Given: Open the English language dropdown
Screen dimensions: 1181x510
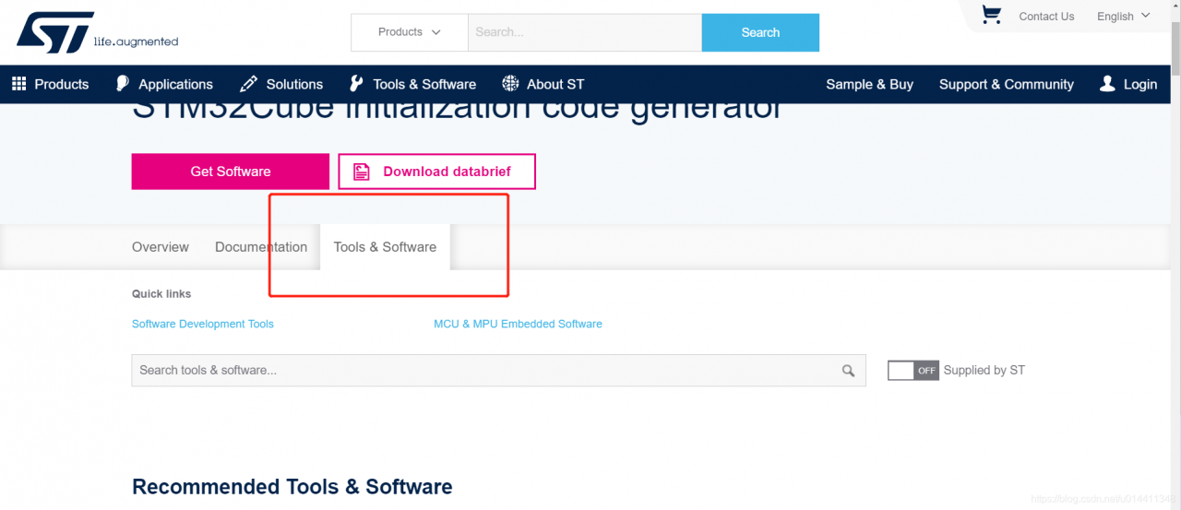Looking at the screenshot, I should [x=1124, y=16].
